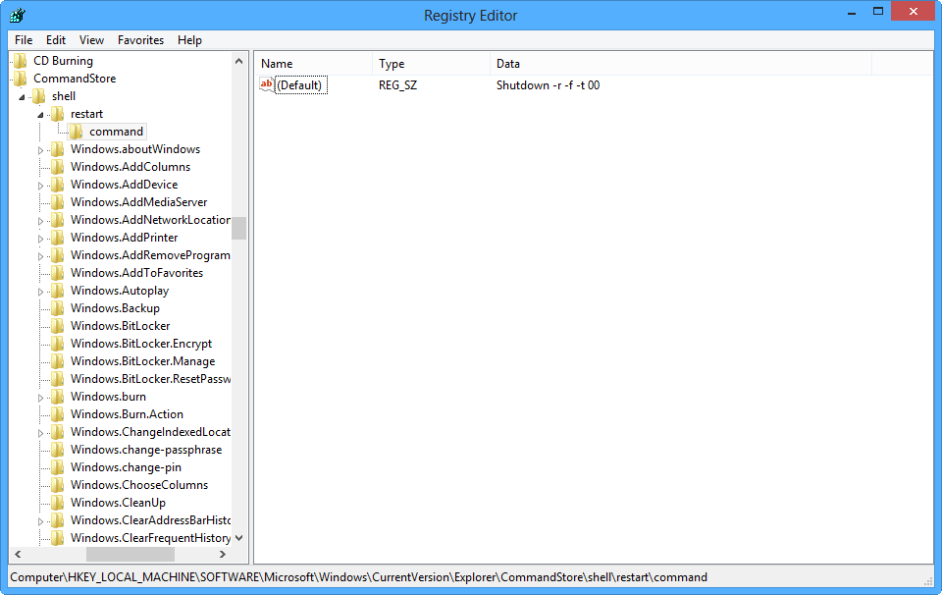Open the Edit menu

(56, 40)
